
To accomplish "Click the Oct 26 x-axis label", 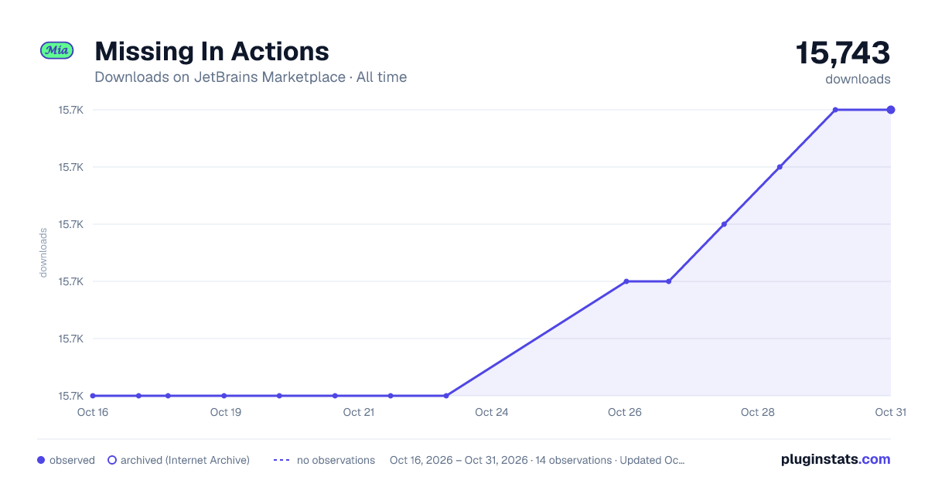I will pos(625,412).
